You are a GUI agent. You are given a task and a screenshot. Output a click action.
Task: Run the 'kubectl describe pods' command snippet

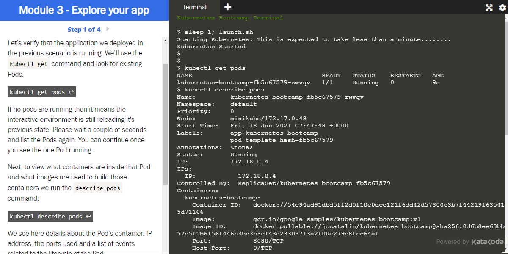tap(50, 216)
